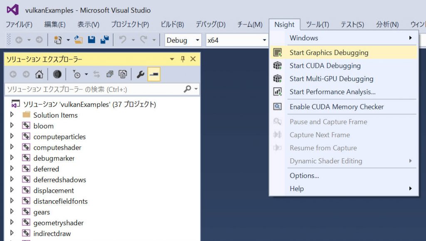Open the テスト(S) menu

coord(352,25)
